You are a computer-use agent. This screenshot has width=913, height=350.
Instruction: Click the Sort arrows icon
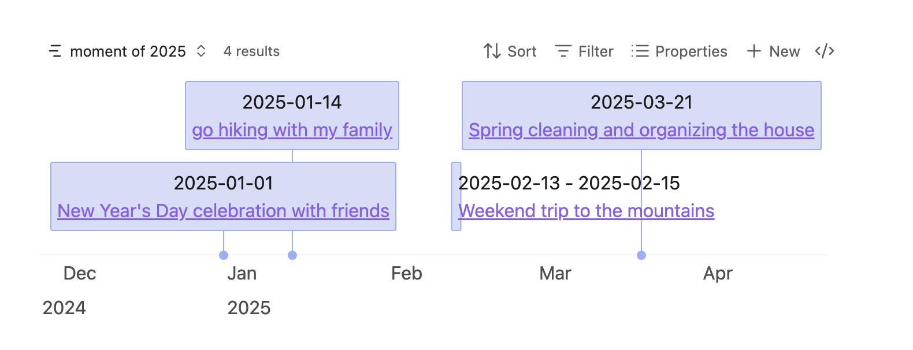click(492, 51)
